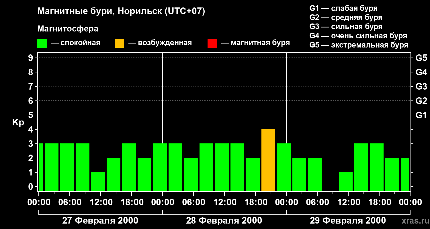
Task: Select the 19:00–22:00 Kp 2 bar on 27 February
Action: (x=144, y=174)
